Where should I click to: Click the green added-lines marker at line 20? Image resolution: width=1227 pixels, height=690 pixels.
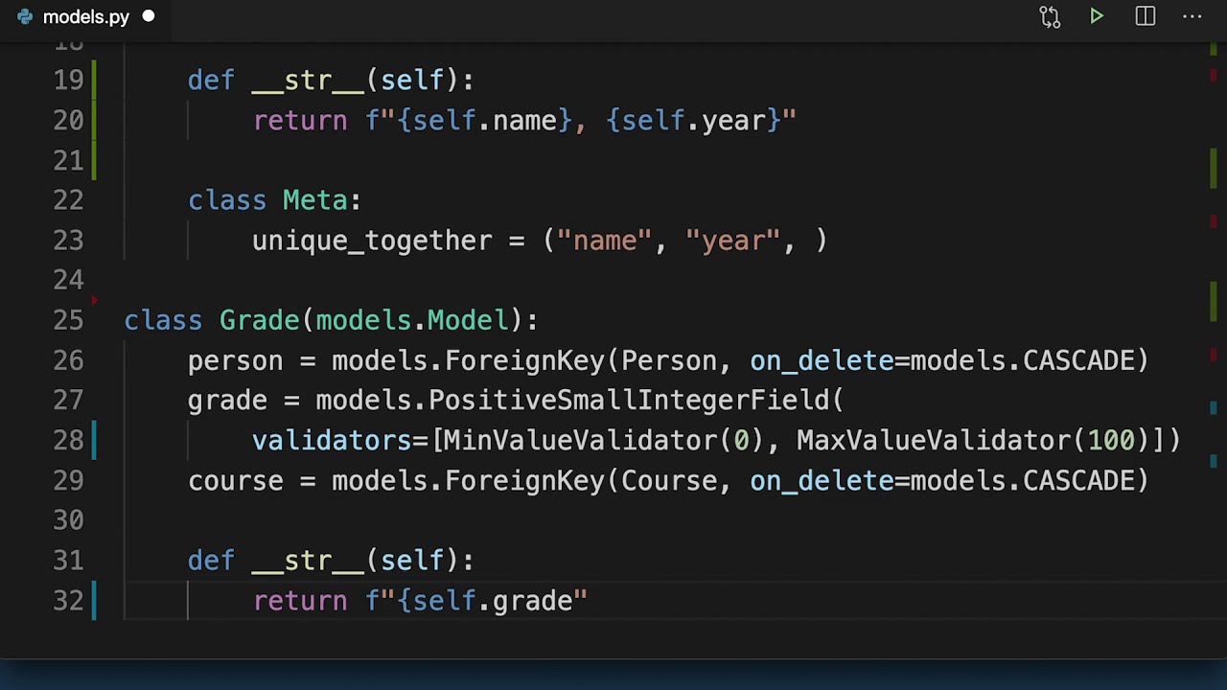pyautogui.click(x=94, y=121)
